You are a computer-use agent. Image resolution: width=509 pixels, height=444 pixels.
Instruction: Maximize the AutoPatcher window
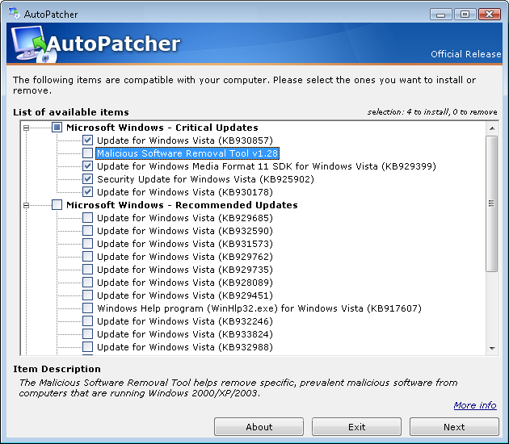[465, 15]
